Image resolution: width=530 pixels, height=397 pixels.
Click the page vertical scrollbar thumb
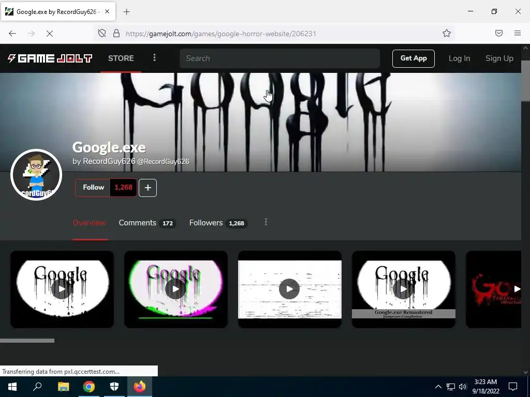point(525,80)
